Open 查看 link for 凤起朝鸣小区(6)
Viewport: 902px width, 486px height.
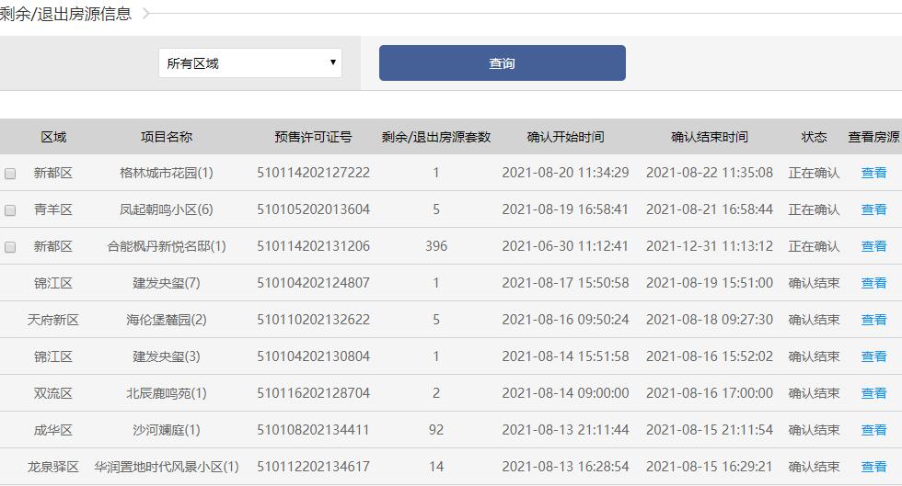873,209
